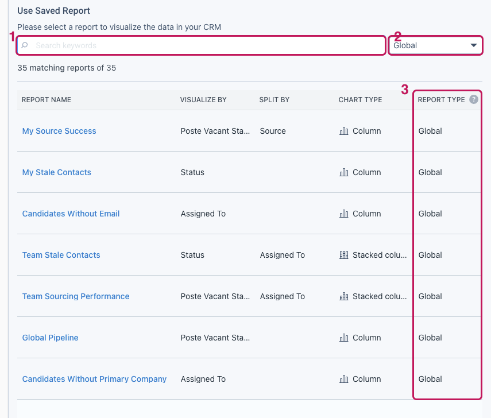Click column chart icon in Candidates Without Primary Company row
Screen dimensions: 491x418
pos(344,379)
